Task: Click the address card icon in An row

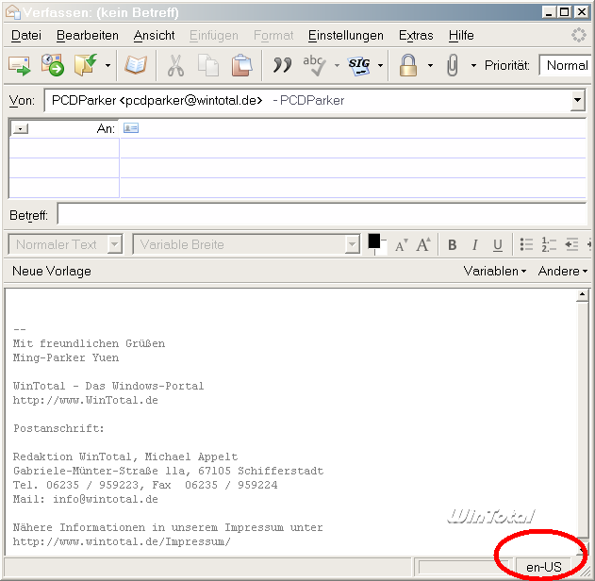Action: coord(131,128)
